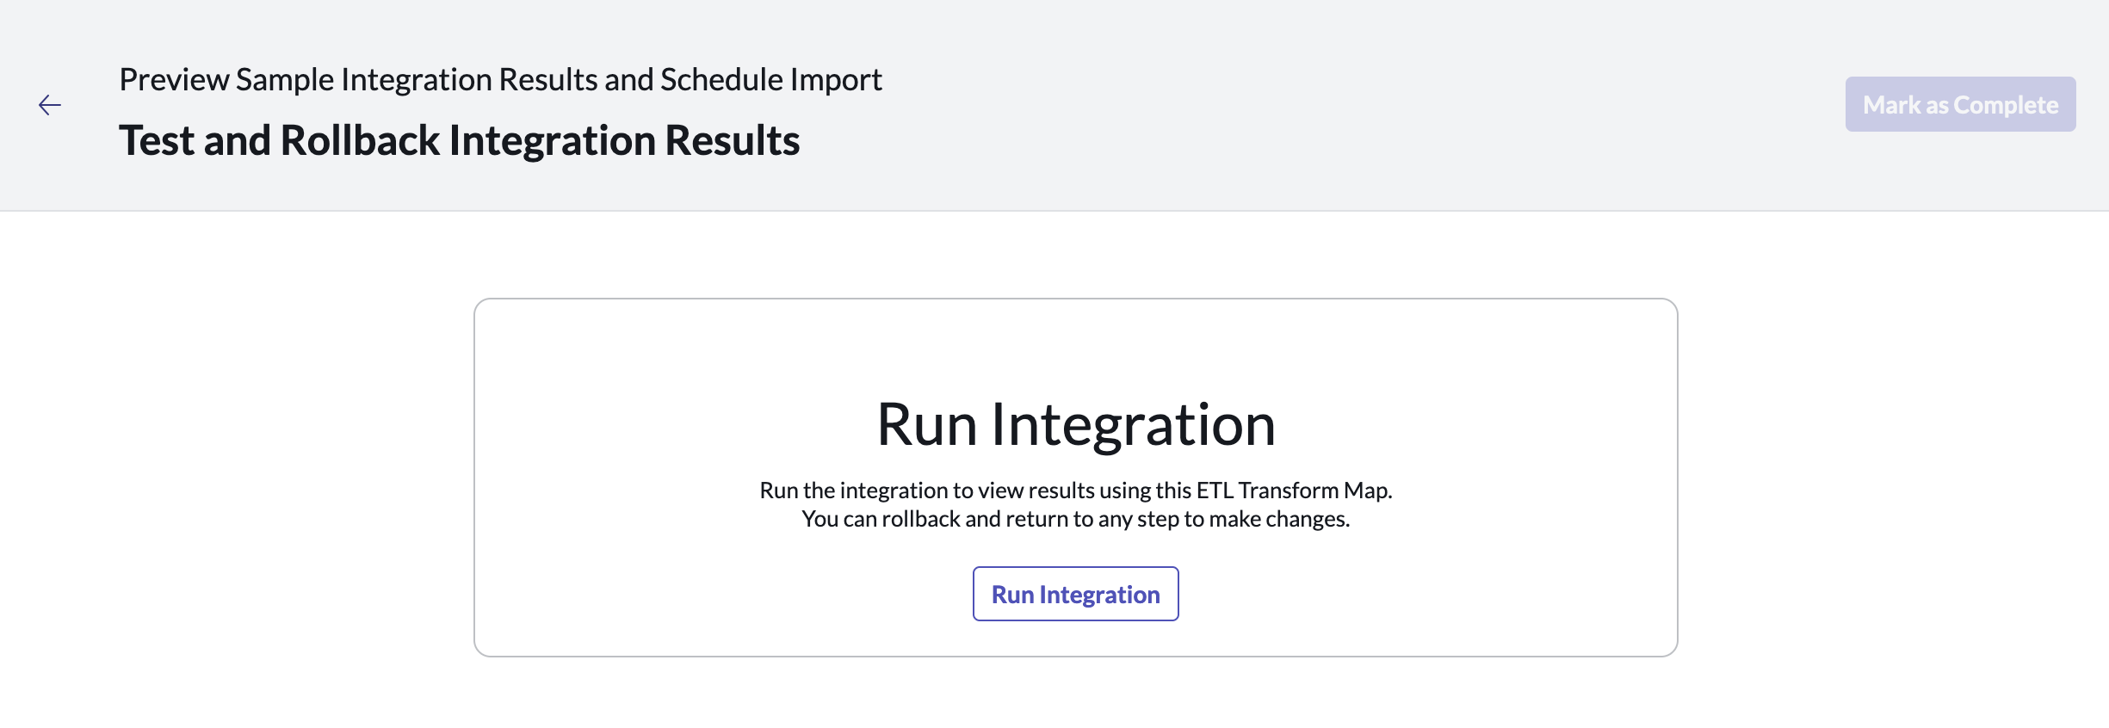Click the 'Run the integration to view results' description

coord(1076,490)
